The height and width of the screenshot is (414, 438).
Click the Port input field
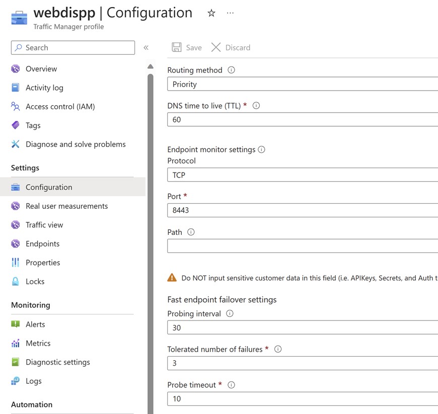pos(303,210)
